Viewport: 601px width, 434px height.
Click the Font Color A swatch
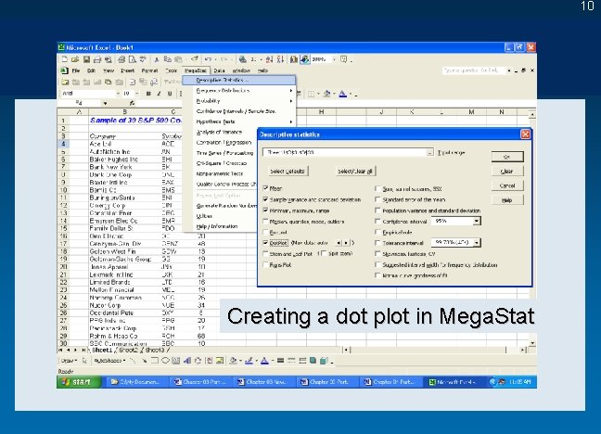click(x=342, y=94)
